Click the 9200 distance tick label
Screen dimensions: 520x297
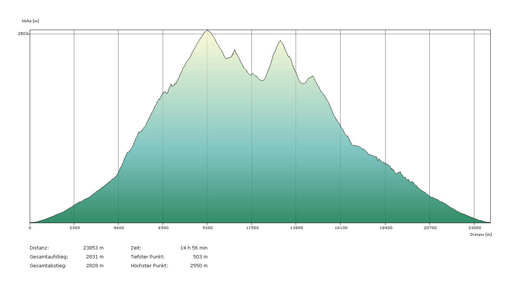tap(208, 228)
